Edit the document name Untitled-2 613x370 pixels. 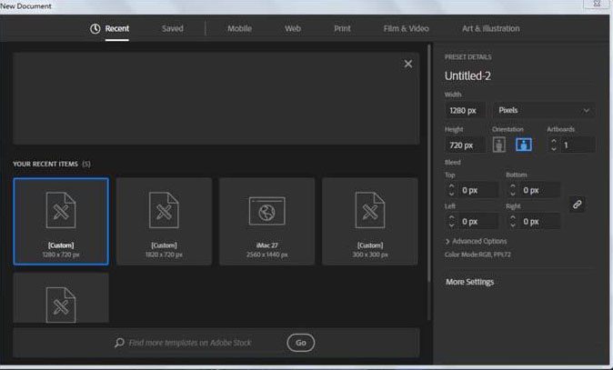pyautogui.click(x=467, y=75)
